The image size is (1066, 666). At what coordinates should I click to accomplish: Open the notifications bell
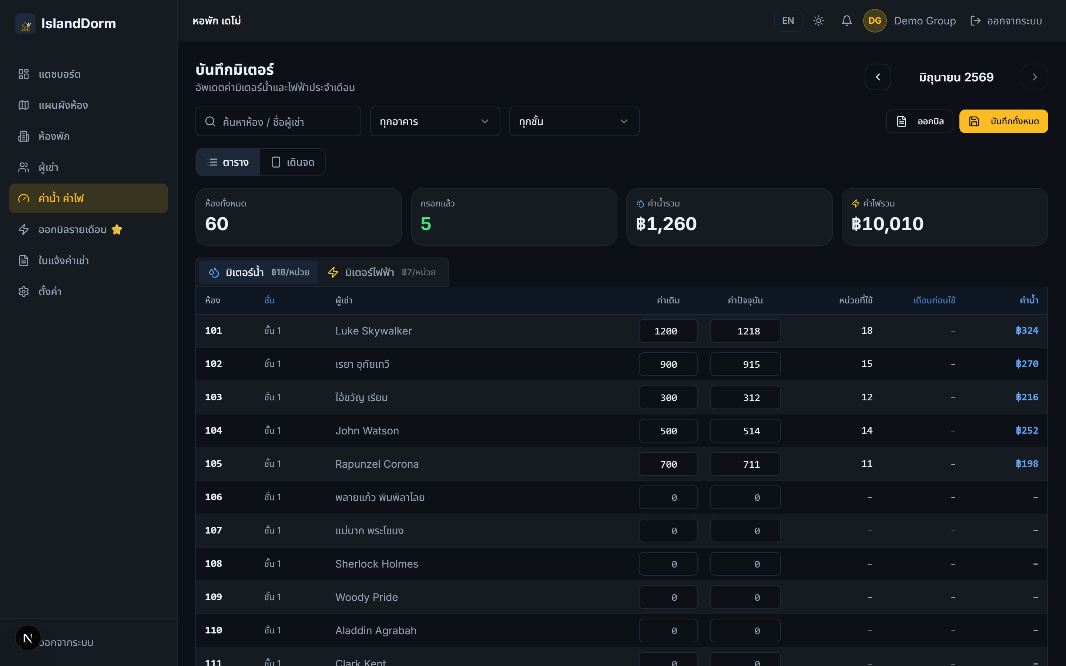coord(846,21)
